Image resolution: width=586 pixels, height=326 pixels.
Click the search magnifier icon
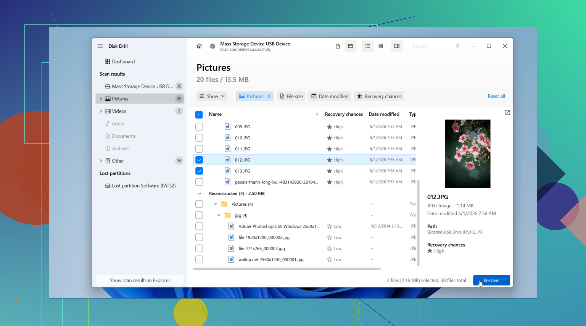click(x=457, y=46)
